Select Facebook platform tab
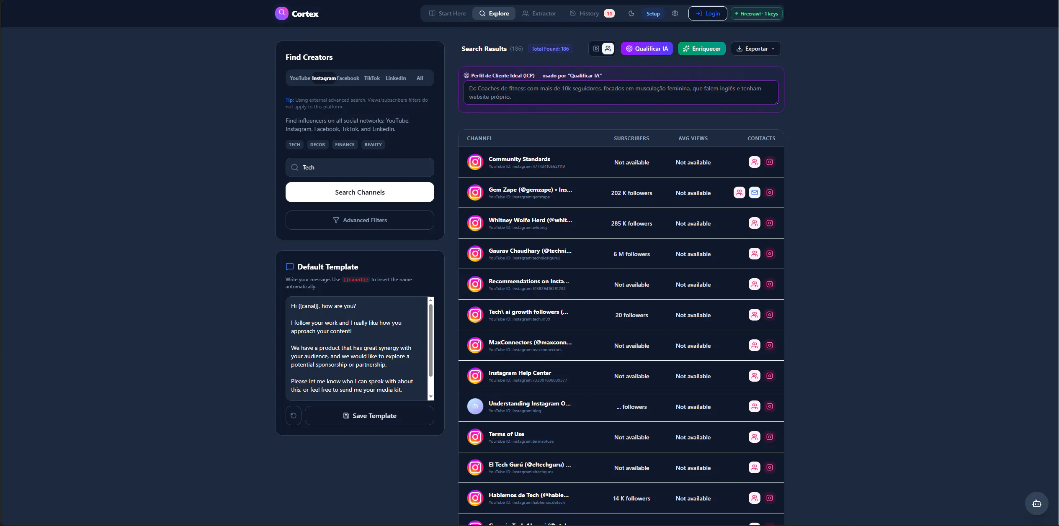The image size is (1059, 526). tap(348, 78)
